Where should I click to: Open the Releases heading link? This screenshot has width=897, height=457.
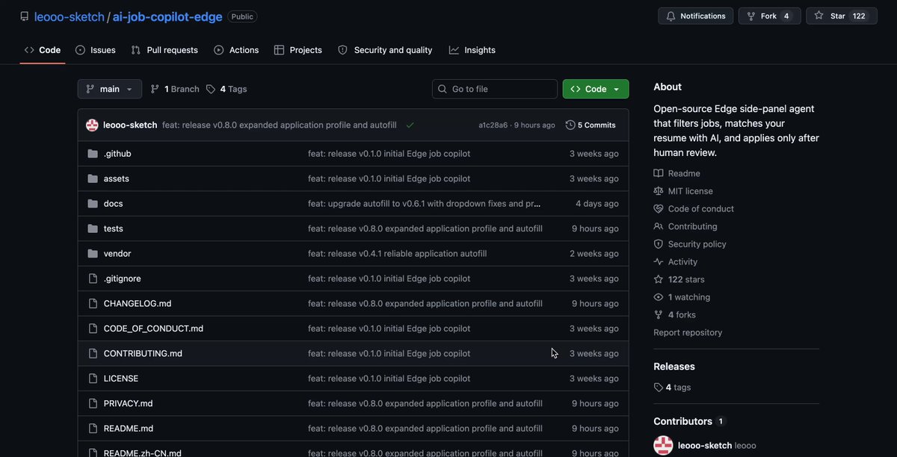pos(674,367)
